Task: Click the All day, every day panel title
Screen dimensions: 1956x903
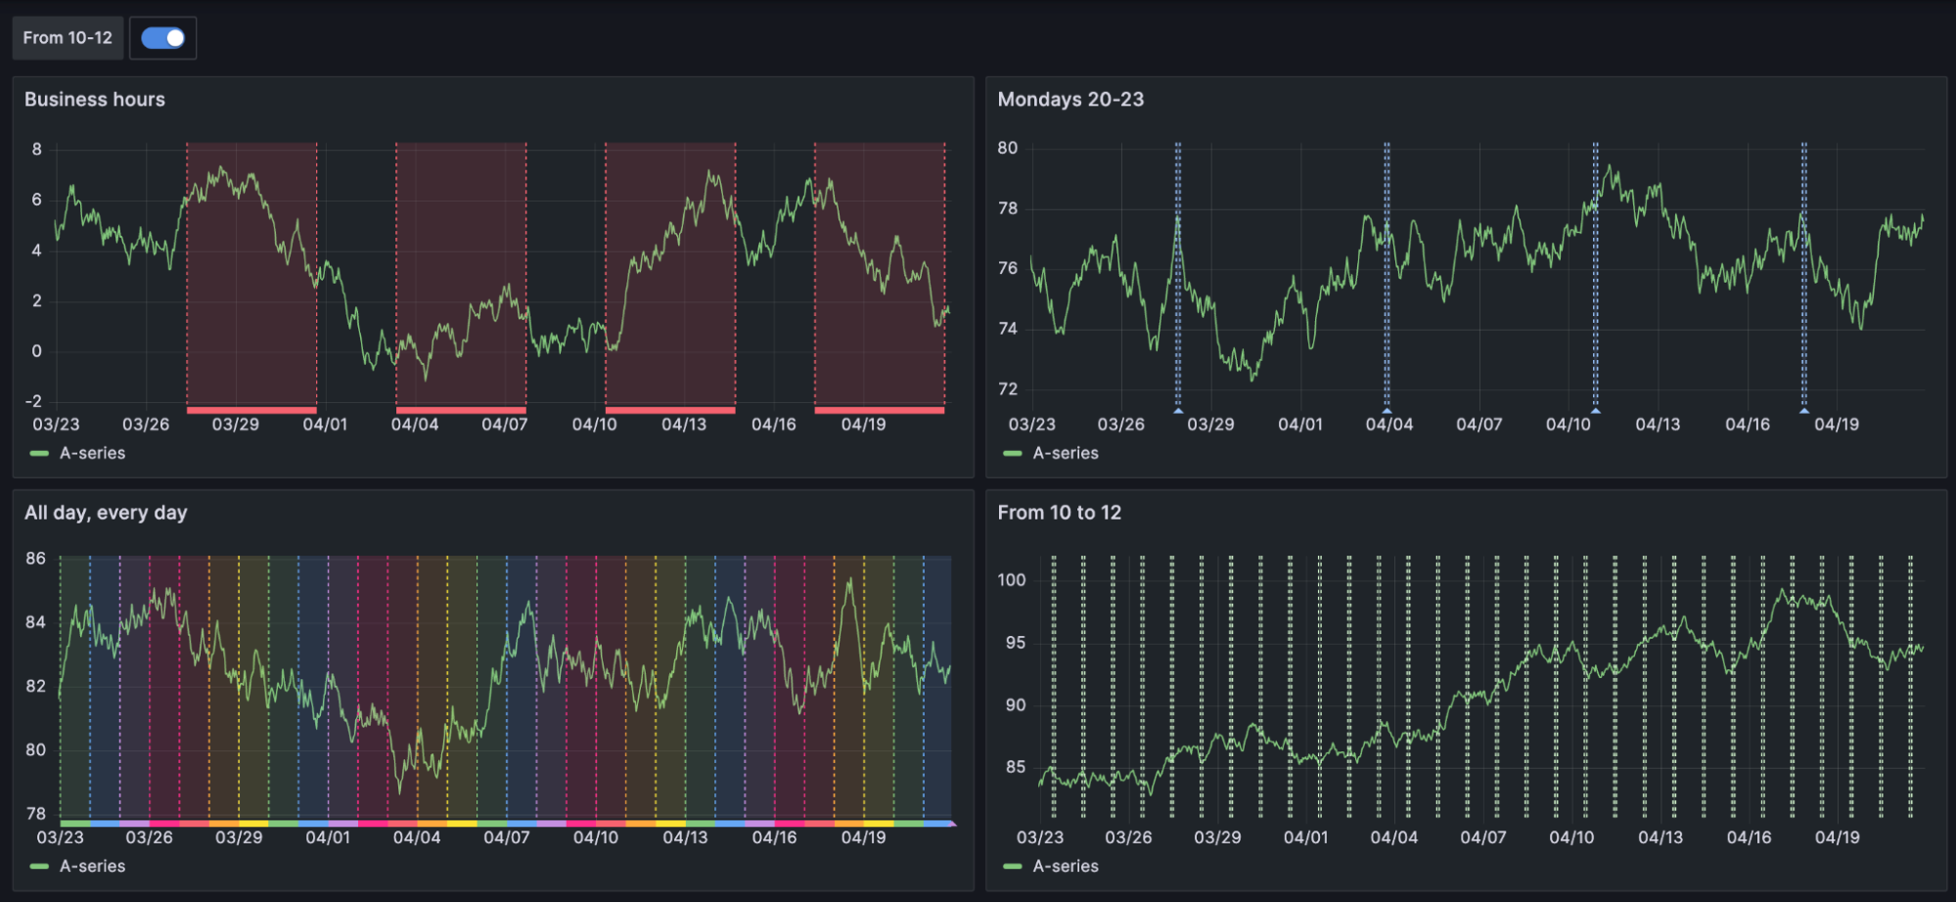Action: pos(106,512)
